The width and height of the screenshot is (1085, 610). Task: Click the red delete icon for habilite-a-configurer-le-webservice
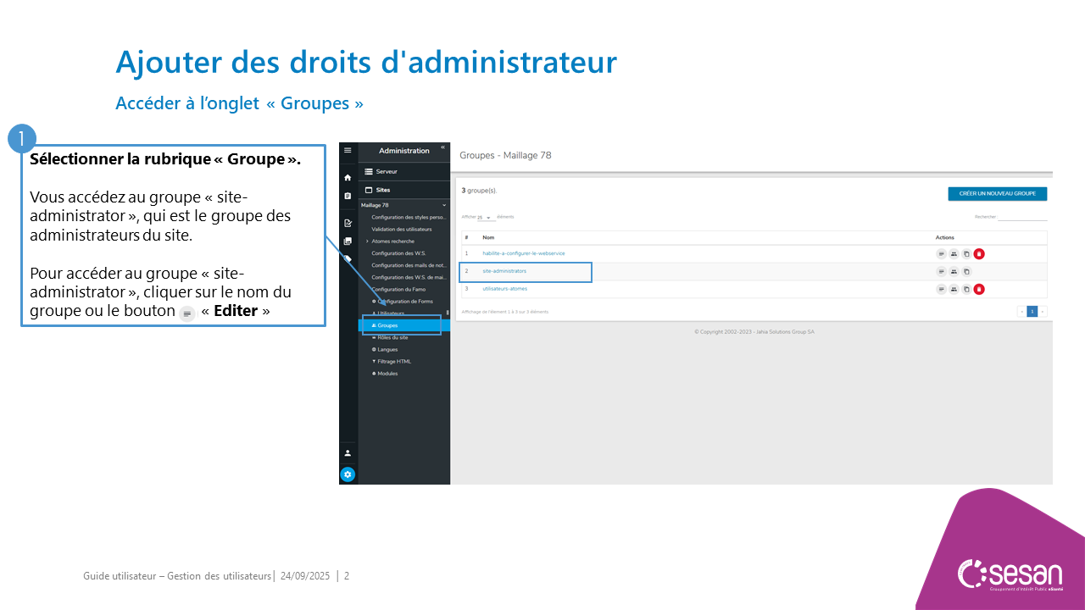coord(979,253)
